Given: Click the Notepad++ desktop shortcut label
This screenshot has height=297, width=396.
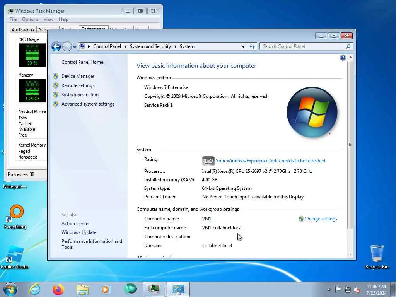Looking at the screenshot, I should point(15,187).
